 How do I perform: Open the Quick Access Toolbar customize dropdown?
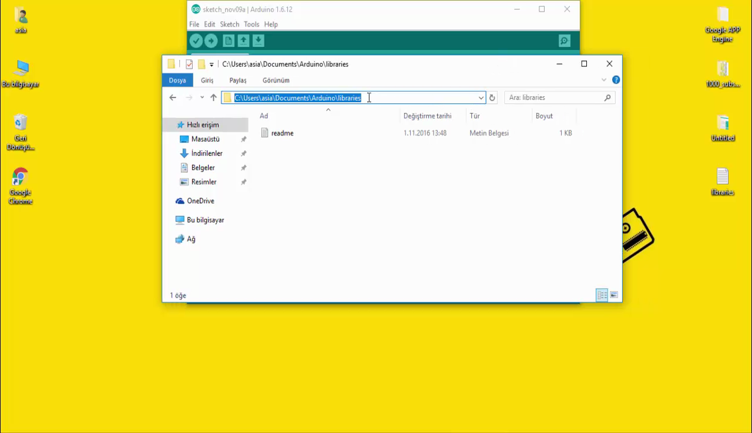tap(211, 65)
